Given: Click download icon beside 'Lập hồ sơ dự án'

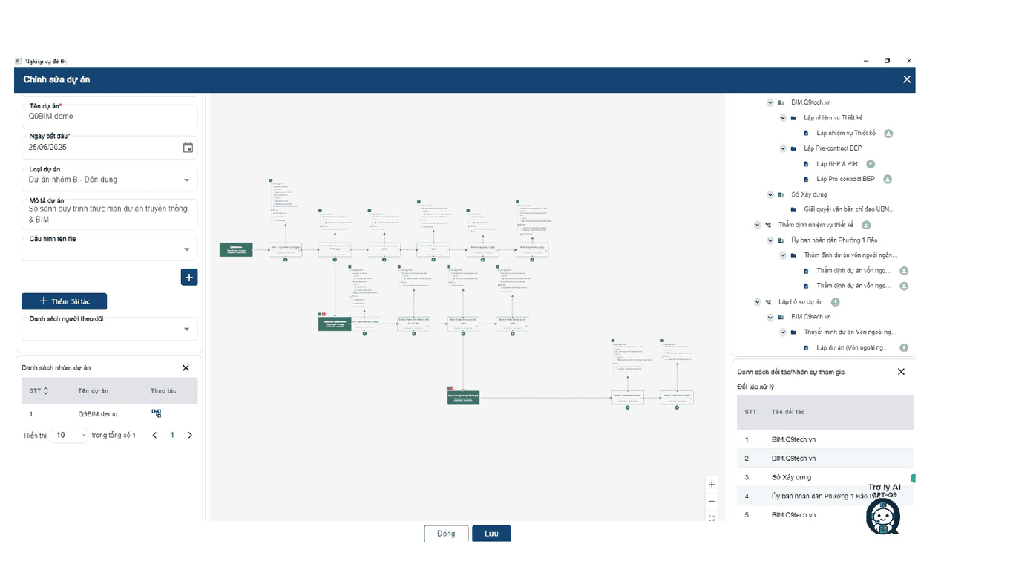Looking at the screenshot, I should click(835, 302).
